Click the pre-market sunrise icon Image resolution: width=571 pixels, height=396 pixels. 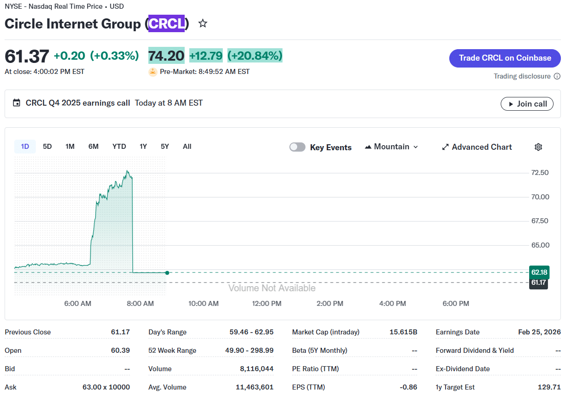[x=153, y=72]
